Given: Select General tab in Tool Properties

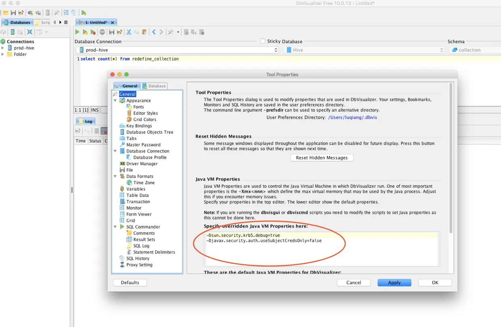Looking at the screenshot, I should [x=127, y=86].
